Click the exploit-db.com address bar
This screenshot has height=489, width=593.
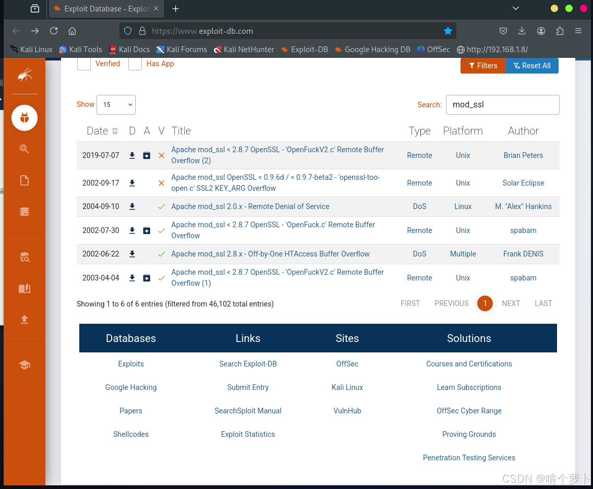[x=287, y=31]
